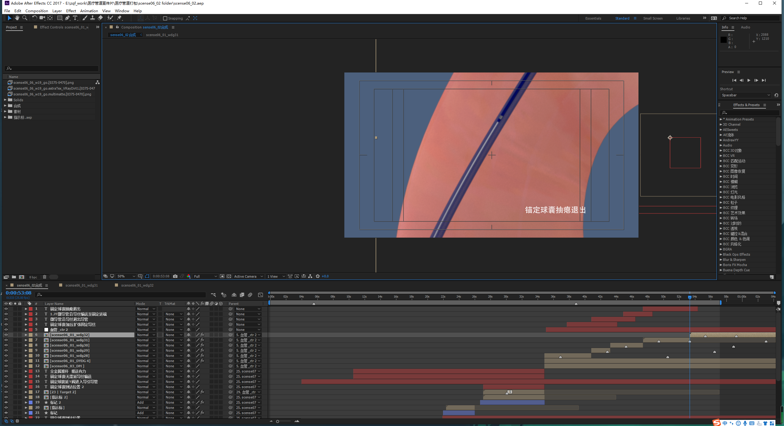Image resolution: width=784 pixels, height=426 pixels.
Task: Open the Graph Editor
Action: pyautogui.click(x=260, y=295)
